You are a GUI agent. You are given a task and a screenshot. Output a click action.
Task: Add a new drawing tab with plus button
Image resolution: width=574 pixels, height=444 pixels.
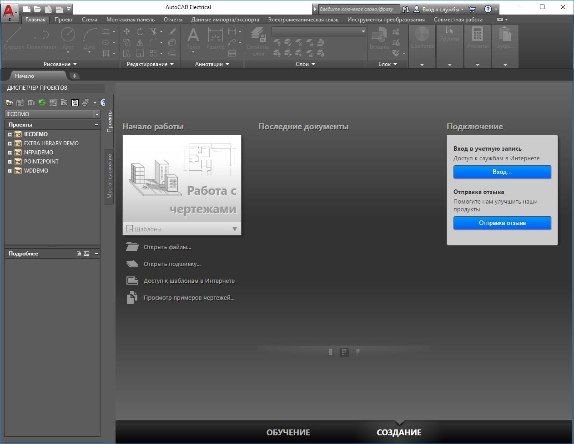(75, 76)
